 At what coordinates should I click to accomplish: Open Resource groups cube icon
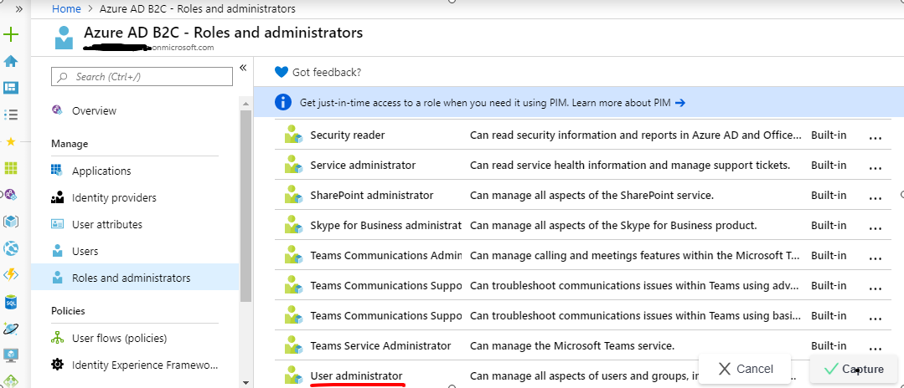click(11, 222)
